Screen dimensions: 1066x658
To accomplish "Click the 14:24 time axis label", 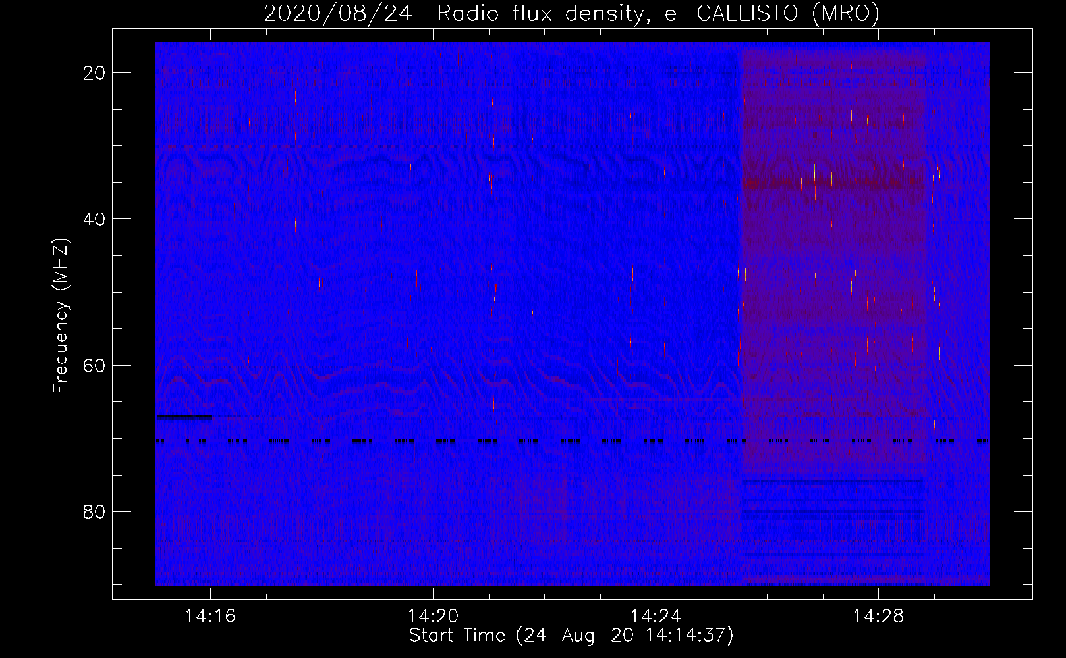I will click(656, 617).
